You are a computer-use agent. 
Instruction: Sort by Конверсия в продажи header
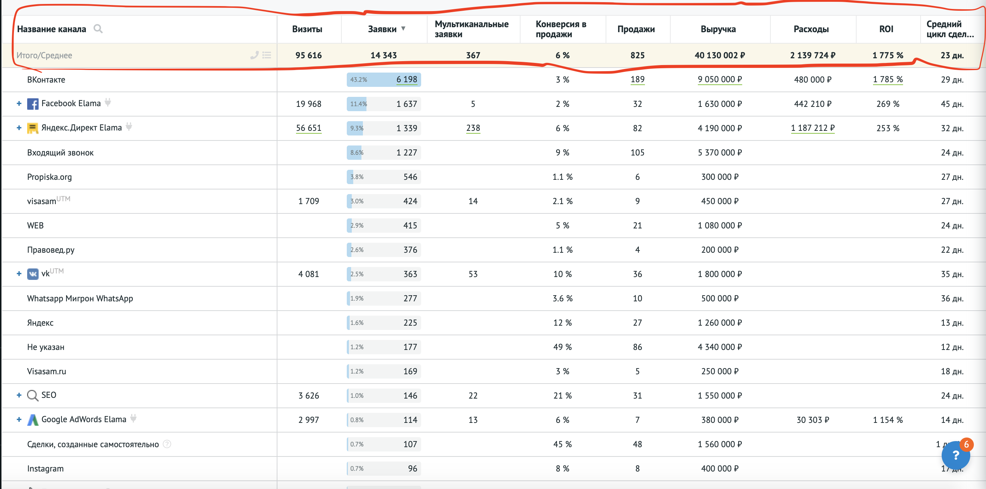[x=561, y=29]
